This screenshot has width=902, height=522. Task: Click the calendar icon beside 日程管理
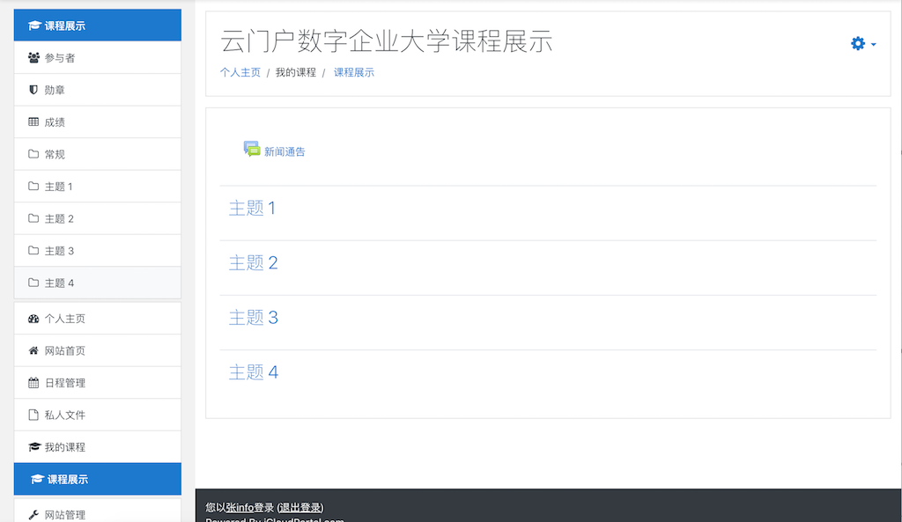(33, 383)
